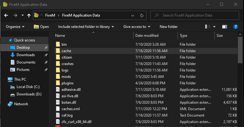244x127 pixels.
Task: Click the cef.log file icon
Action: [x=58, y=115]
